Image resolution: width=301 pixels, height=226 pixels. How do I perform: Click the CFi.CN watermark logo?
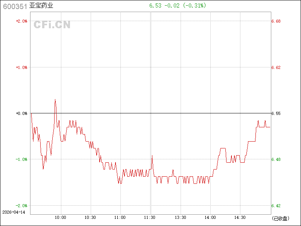coord(52,25)
